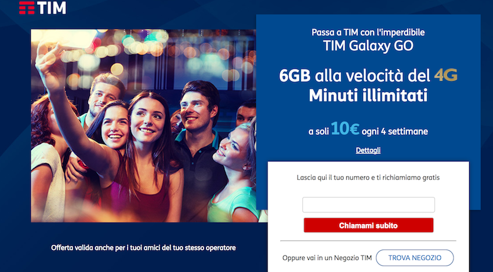Click the TROVA NEGOZIO button

pyautogui.click(x=415, y=258)
